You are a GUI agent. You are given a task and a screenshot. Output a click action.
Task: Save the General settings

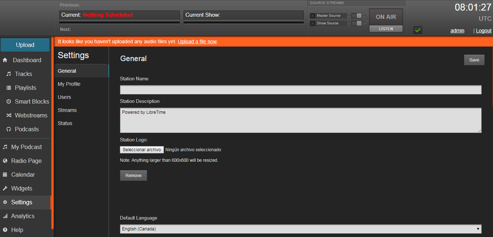coord(474,60)
